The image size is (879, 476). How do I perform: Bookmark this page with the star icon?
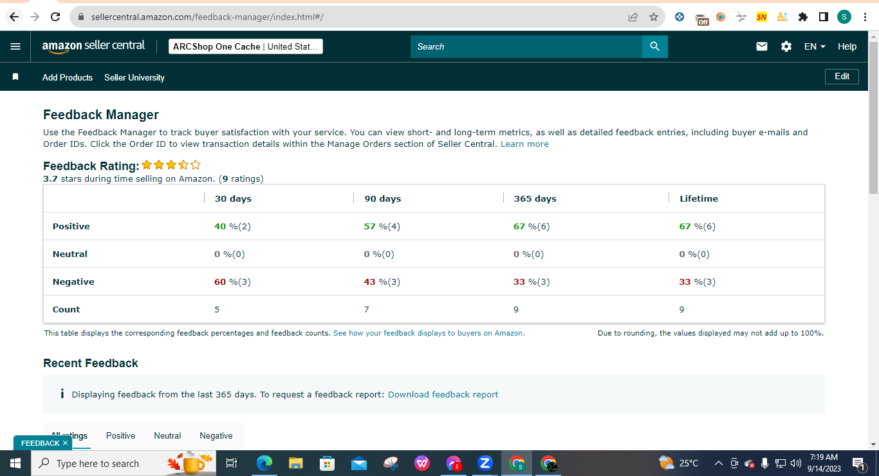coord(654,17)
